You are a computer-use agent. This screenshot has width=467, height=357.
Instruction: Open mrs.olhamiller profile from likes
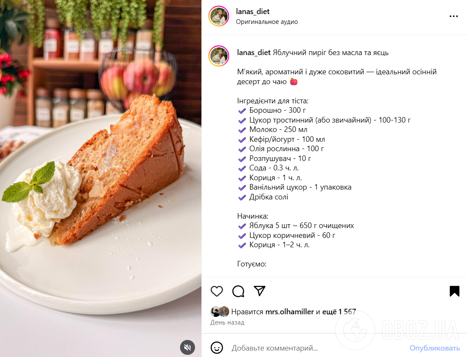tap(290, 312)
